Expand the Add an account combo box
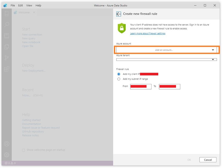 166,50
